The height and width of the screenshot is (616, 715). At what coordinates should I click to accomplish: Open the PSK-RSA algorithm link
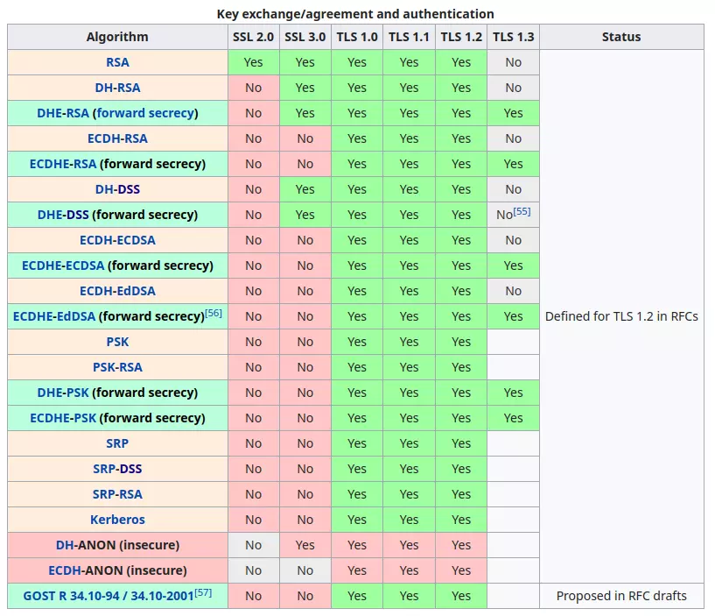[117, 367]
